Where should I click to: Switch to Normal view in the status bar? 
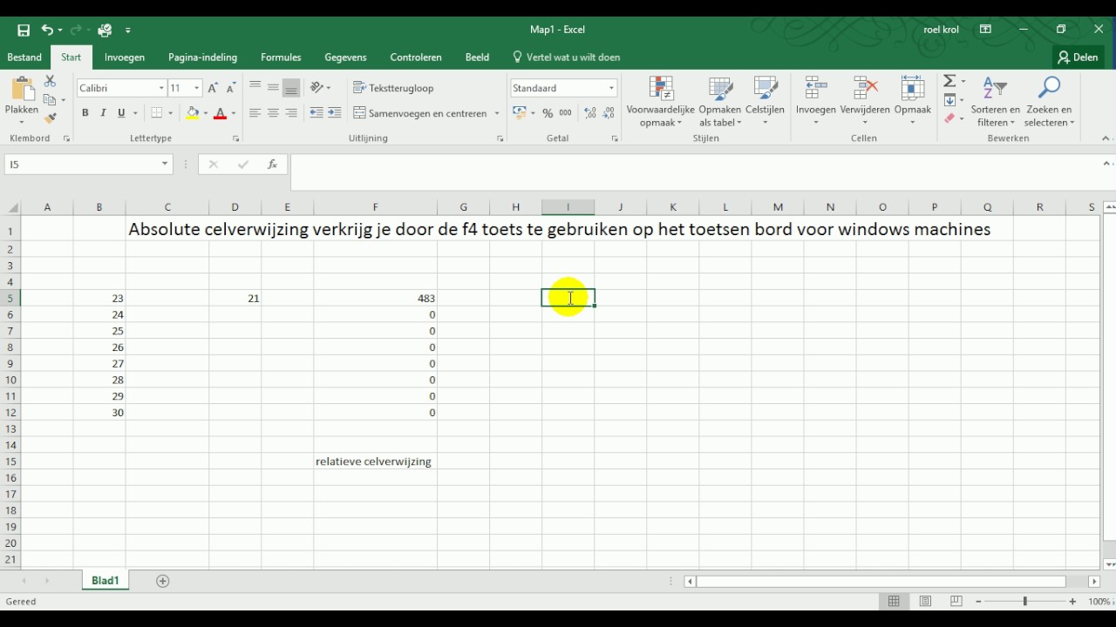(x=894, y=601)
